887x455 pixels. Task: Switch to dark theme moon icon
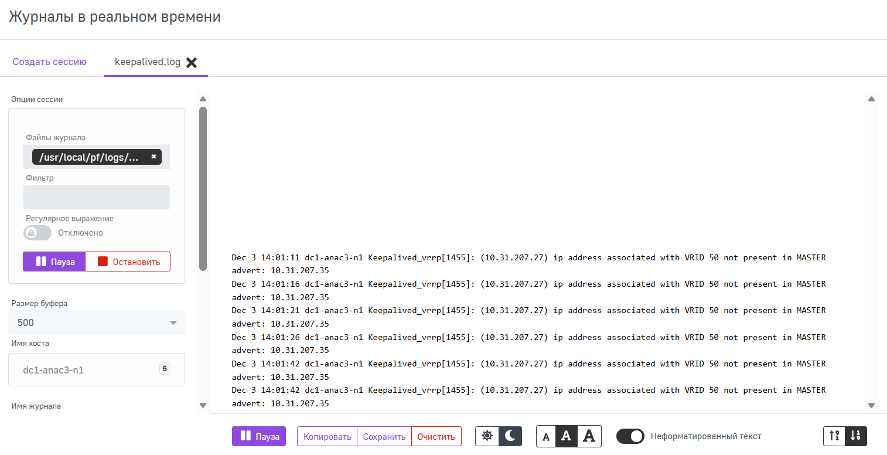[510, 436]
